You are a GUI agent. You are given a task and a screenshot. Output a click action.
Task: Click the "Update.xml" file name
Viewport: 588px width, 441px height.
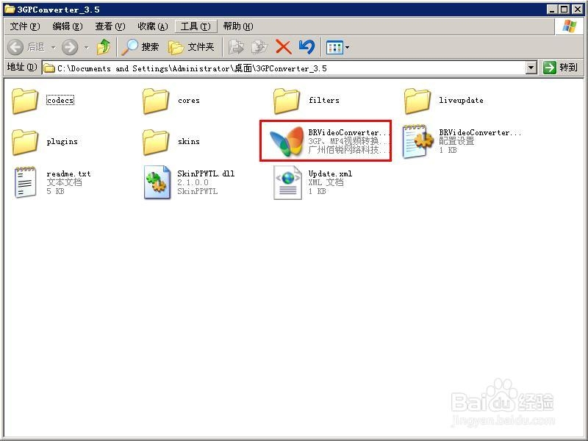click(330, 173)
